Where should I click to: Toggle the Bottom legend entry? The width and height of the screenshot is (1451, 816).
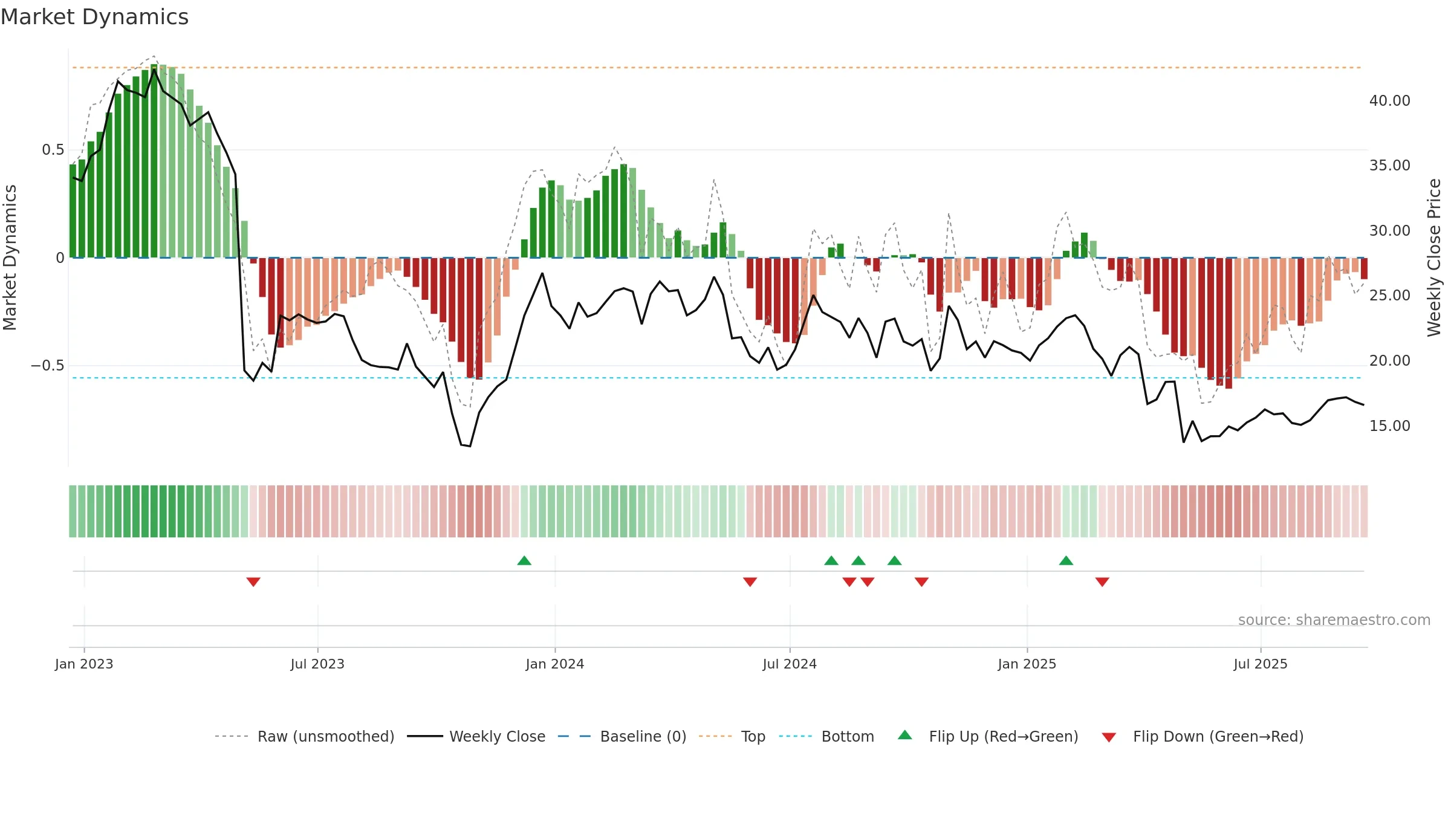(x=826, y=736)
